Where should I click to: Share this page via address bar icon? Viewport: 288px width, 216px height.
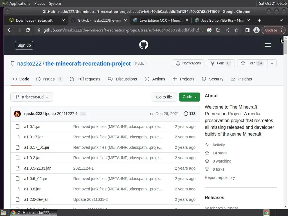[227, 30]
